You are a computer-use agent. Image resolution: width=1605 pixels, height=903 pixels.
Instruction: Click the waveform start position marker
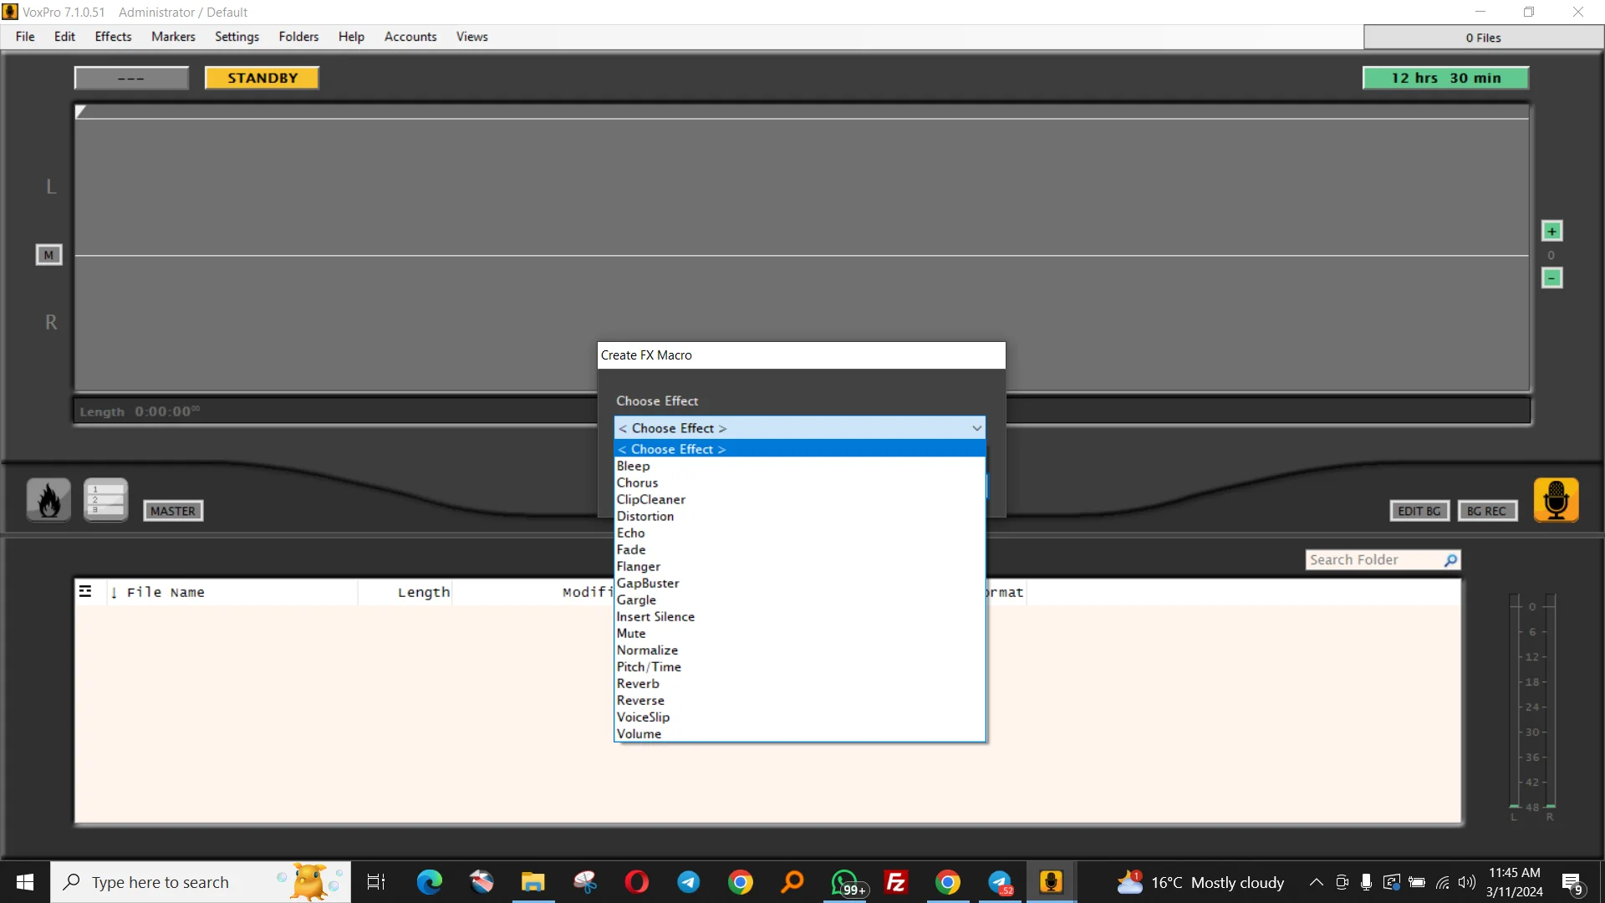[81, 111]
